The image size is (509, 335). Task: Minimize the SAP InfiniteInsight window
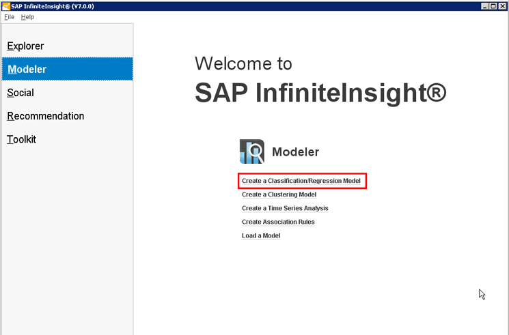tap(484, 6)
